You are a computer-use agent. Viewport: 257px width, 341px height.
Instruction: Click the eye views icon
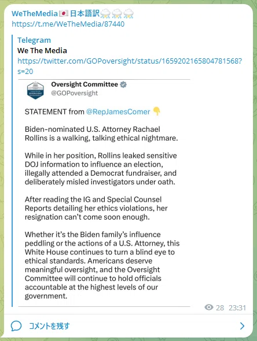[209, 307]
